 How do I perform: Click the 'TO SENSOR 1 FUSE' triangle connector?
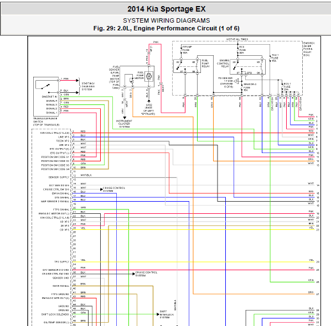pyautogui.click(x=236, y=81)
